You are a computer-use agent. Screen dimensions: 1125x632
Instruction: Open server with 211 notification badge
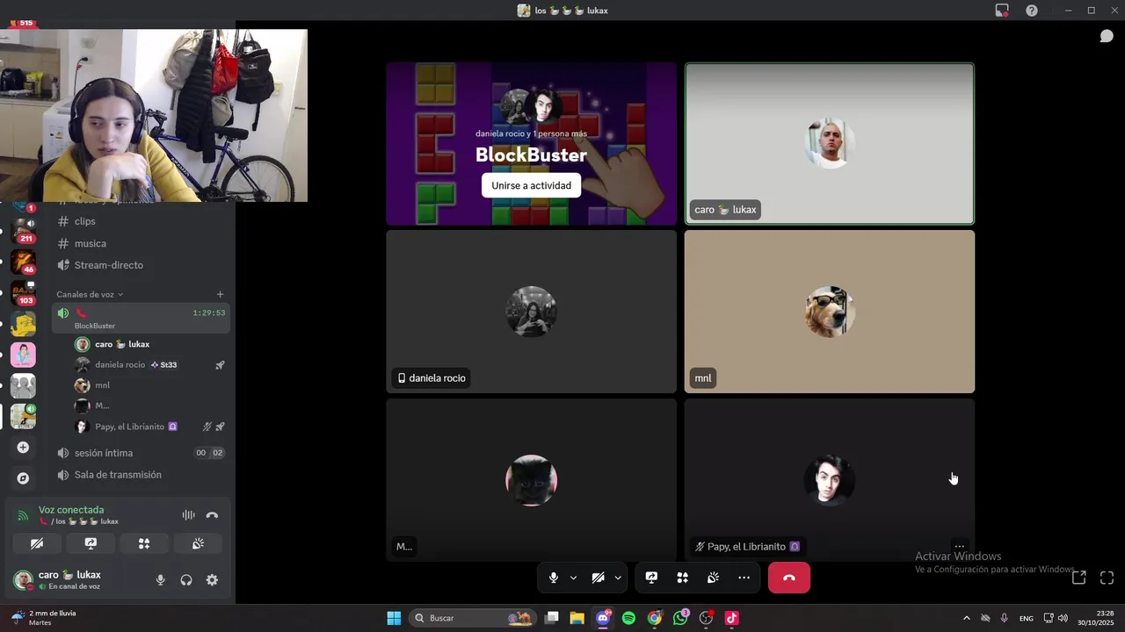point(23,231)
